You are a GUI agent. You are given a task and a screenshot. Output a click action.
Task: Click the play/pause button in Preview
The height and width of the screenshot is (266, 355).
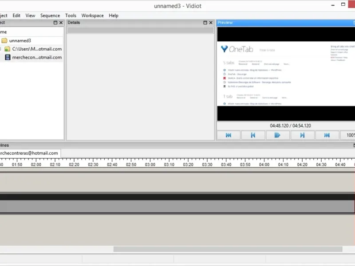(277, 135)
